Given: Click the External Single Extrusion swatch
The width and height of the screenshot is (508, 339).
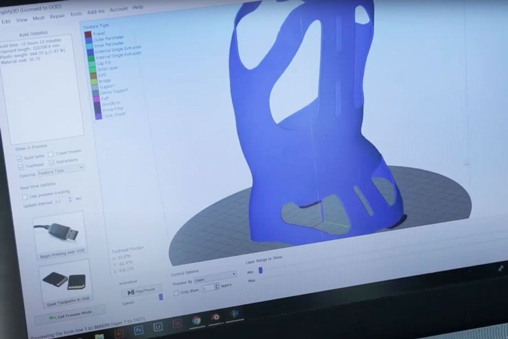Looking at the screenshot, I should [x=90, y=52].
